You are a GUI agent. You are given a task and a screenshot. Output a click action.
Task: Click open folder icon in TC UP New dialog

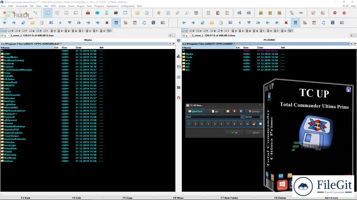(x=228, y=111)
